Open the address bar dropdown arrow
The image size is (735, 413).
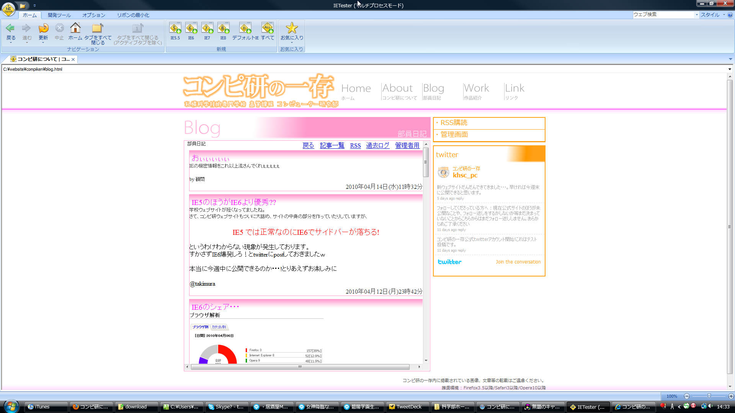click(730, 69)
